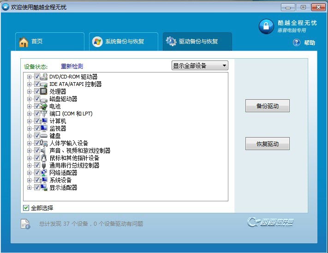Click the 重新检测 link
Viewport: 328px width, 253px height.
(x=72, y=66)
